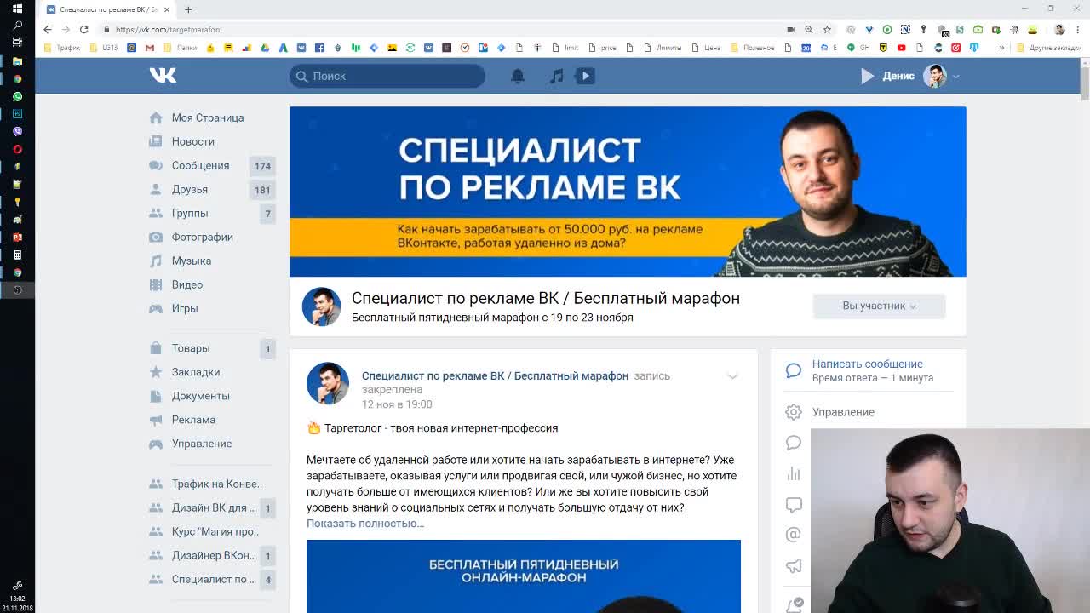Screen dimensions: 1090x613
Task: Open Группы in the sidebar
Action: point(190,213)
